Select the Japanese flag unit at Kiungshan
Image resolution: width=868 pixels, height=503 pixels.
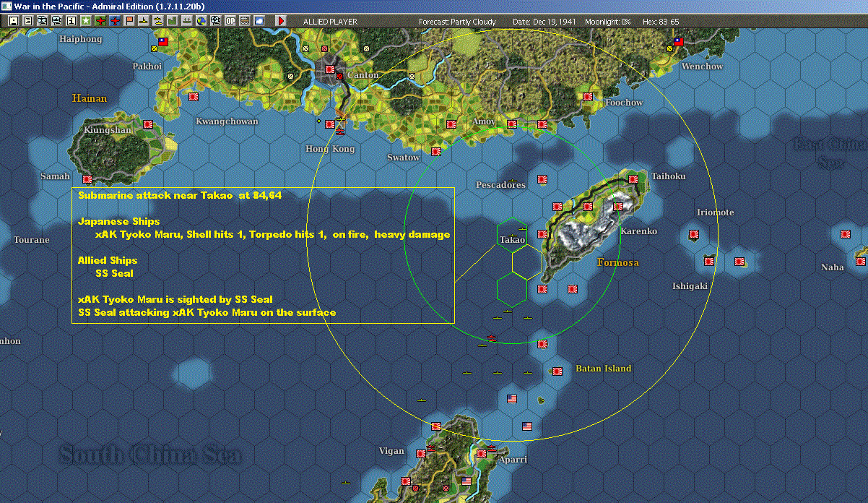tap(148, 124)
